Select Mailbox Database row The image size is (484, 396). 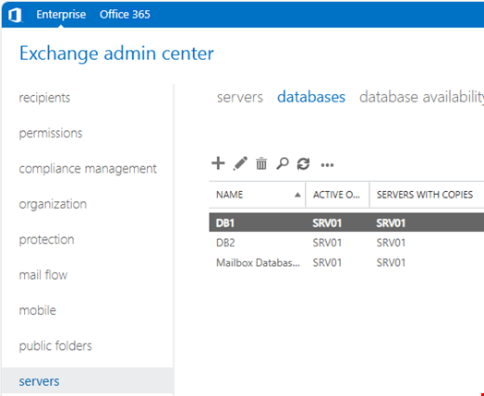pos(346,262)
